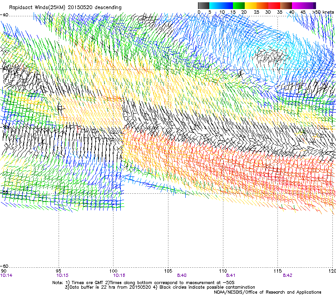Click the blue 5-15 knots legend segment

(221, 5)
